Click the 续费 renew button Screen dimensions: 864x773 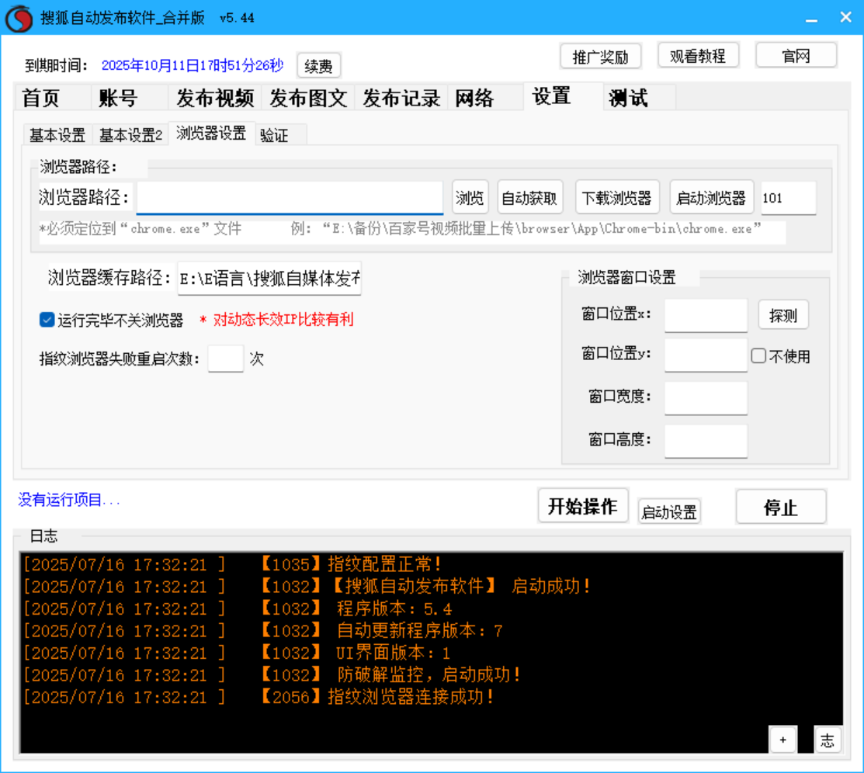point(318,66)
